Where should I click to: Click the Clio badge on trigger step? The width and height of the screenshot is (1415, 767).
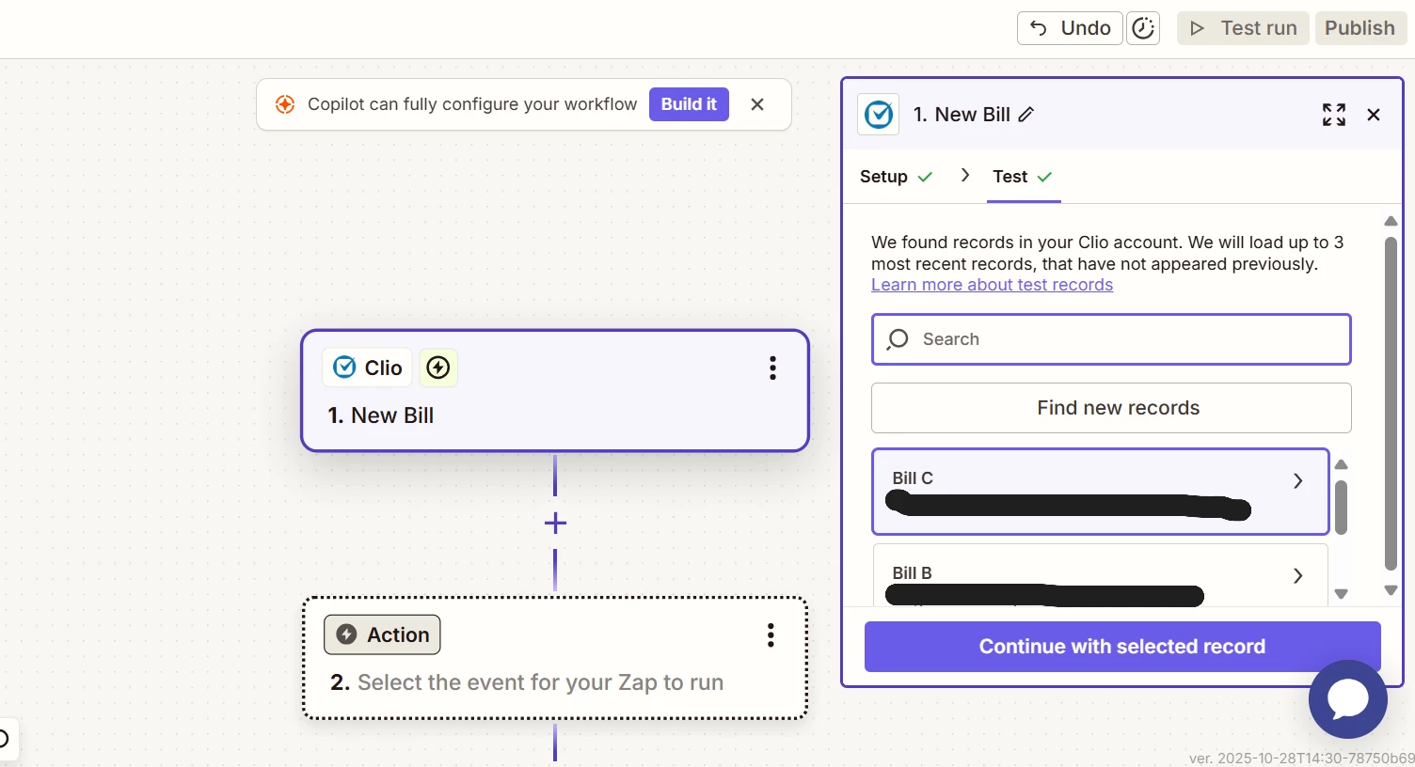coord(368,368)
